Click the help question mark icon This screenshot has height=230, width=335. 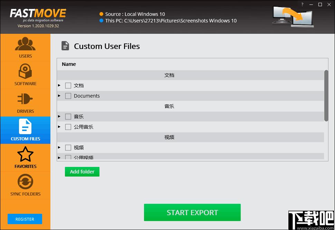[302, 4]
